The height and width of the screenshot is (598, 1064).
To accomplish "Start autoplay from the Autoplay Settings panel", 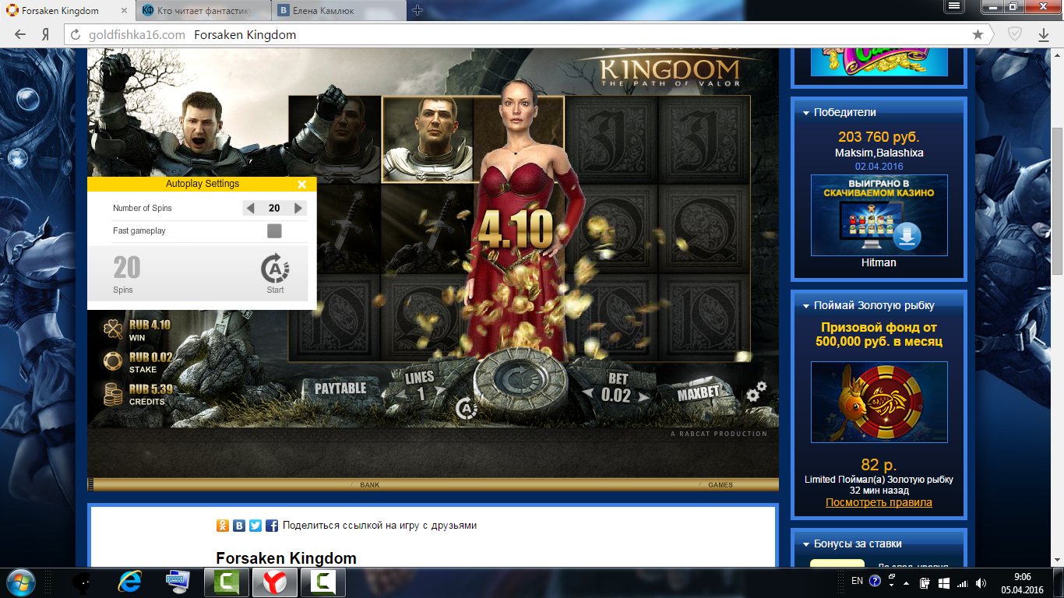I will click(x=275, y=273).
